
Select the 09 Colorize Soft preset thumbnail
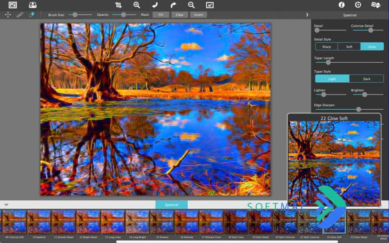[x=14, y=222]
